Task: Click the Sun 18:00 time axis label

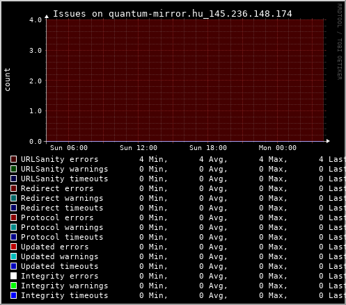Action: [208, 148]
